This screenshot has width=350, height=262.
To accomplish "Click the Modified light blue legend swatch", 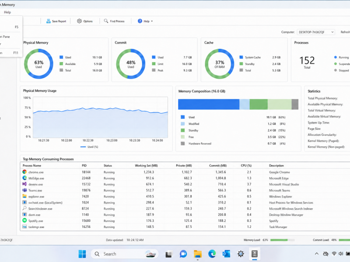I will 182,124.
